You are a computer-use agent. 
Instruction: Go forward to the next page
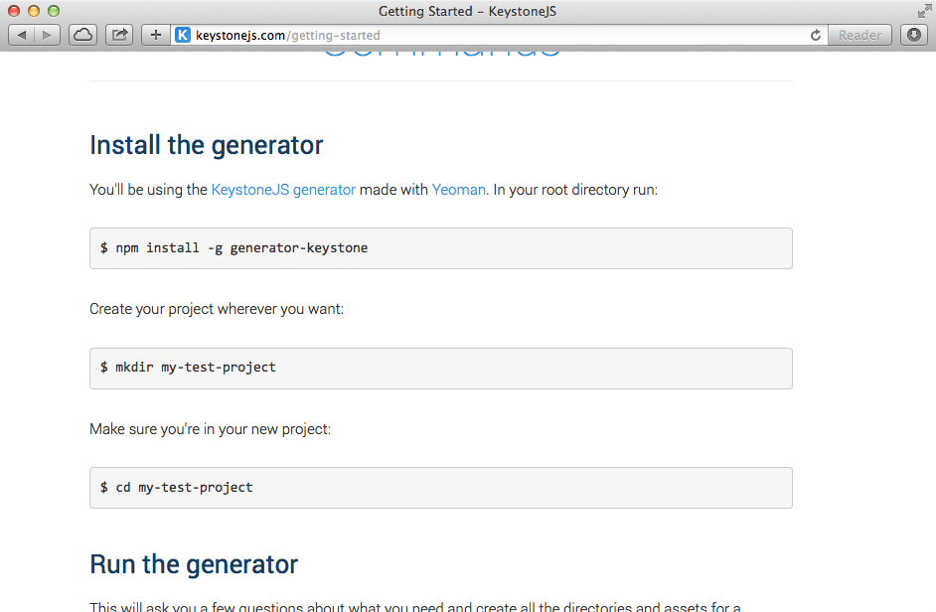click(x=47, y=35)
